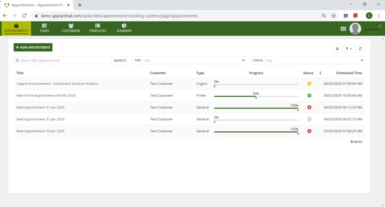Viewport: 385px width, 207px height.
Task: Open New Prime Appointment 04 Feb 2020
Action: point(46,96)
